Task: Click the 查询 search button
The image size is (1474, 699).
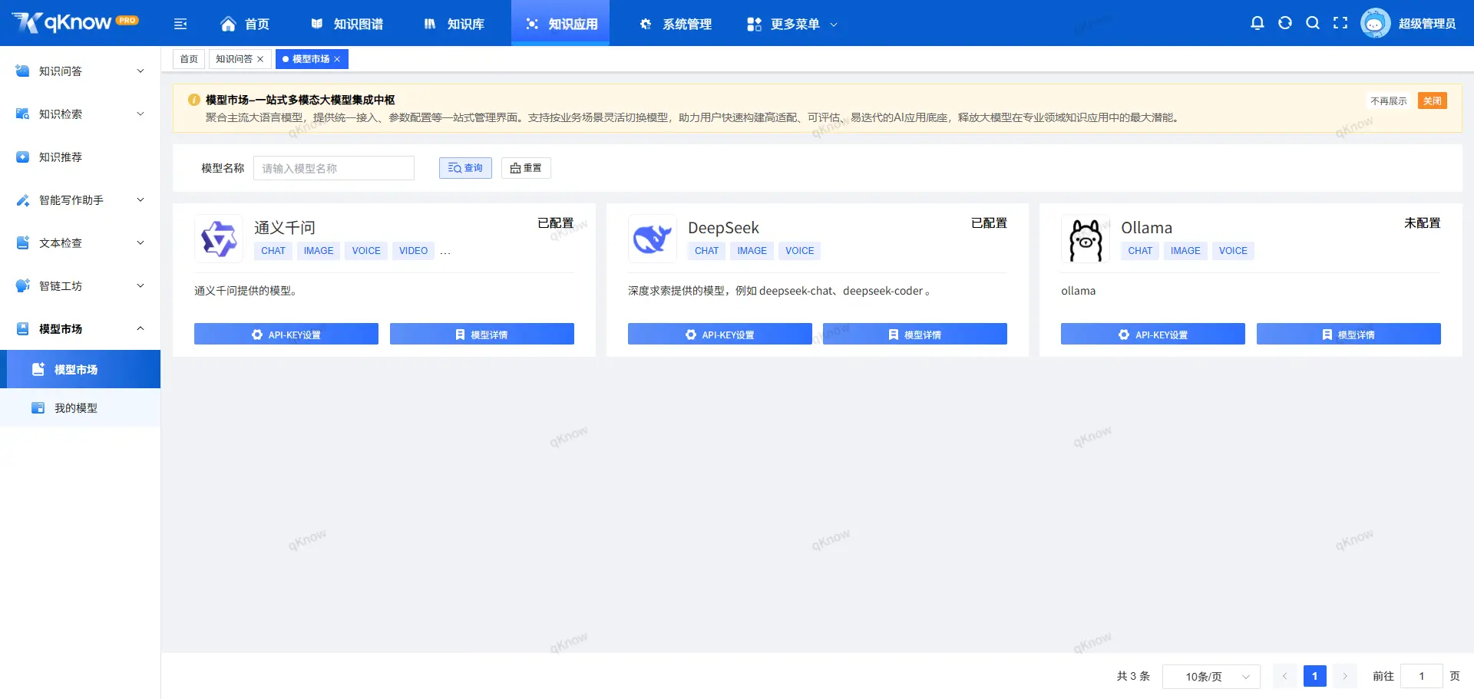Action: pos(465,168)
